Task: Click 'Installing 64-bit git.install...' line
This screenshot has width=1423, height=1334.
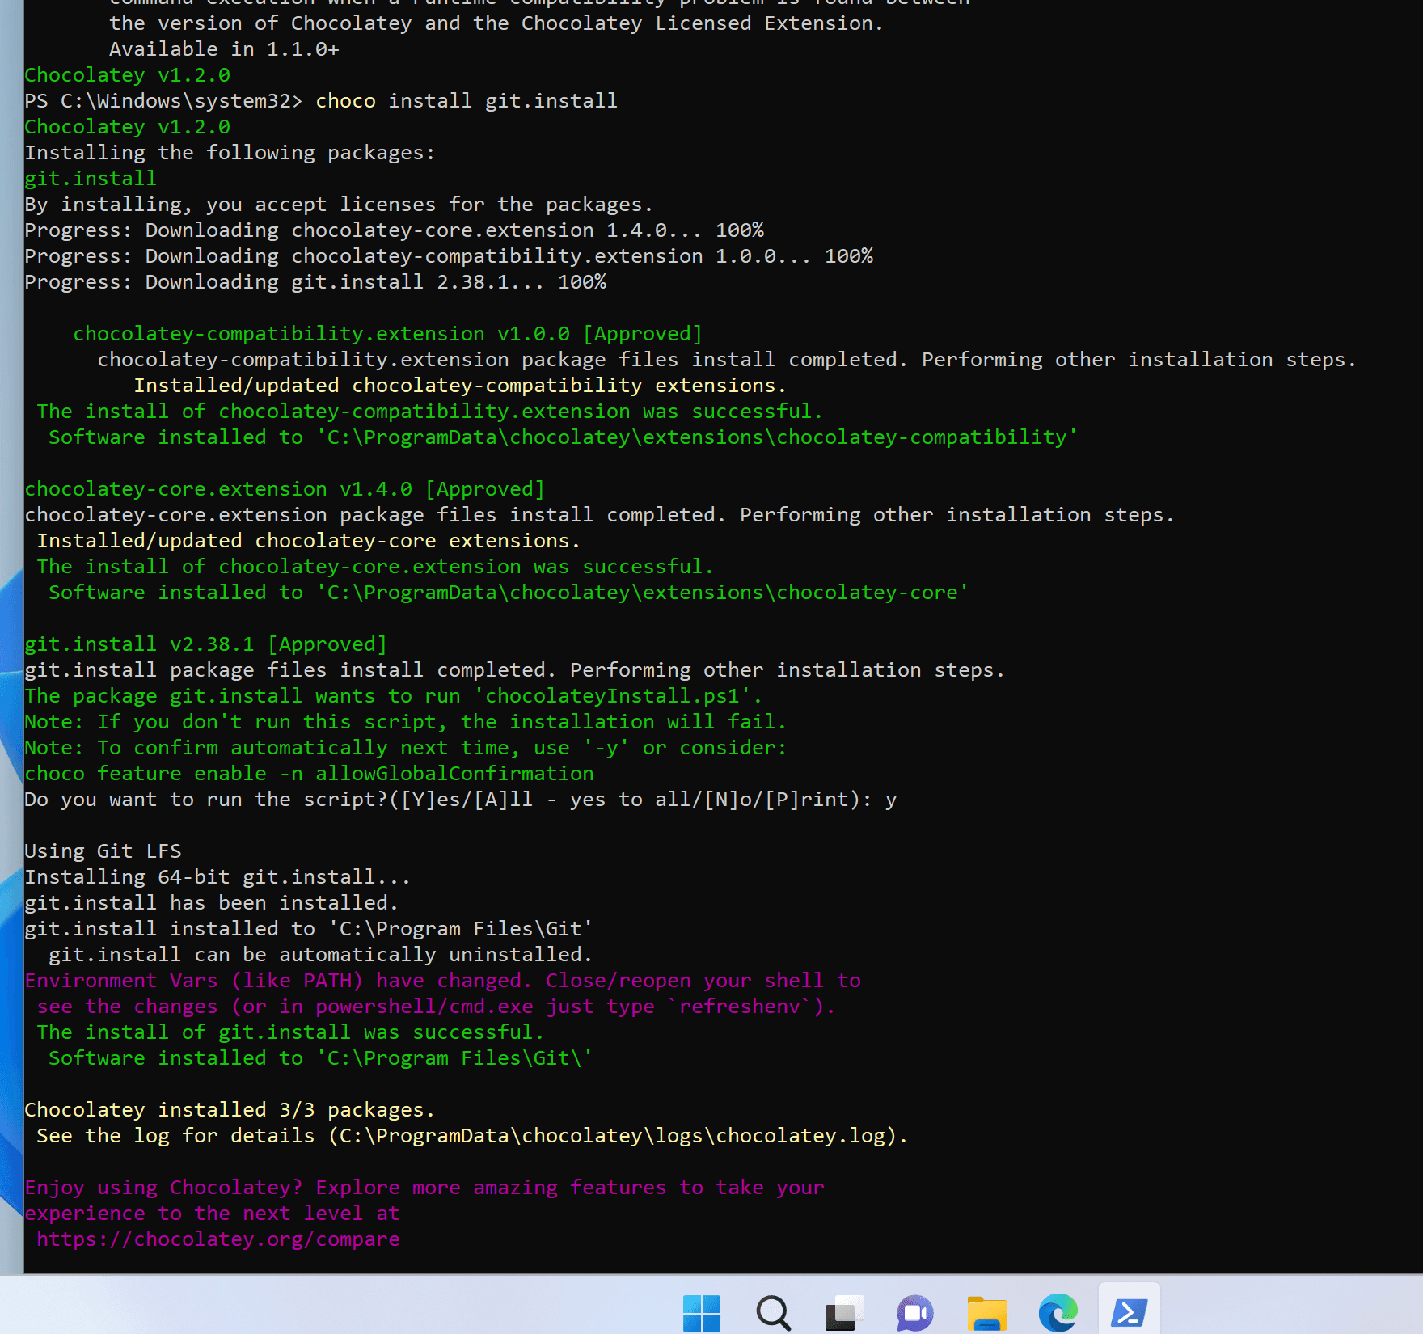Action: pos(217,877)
